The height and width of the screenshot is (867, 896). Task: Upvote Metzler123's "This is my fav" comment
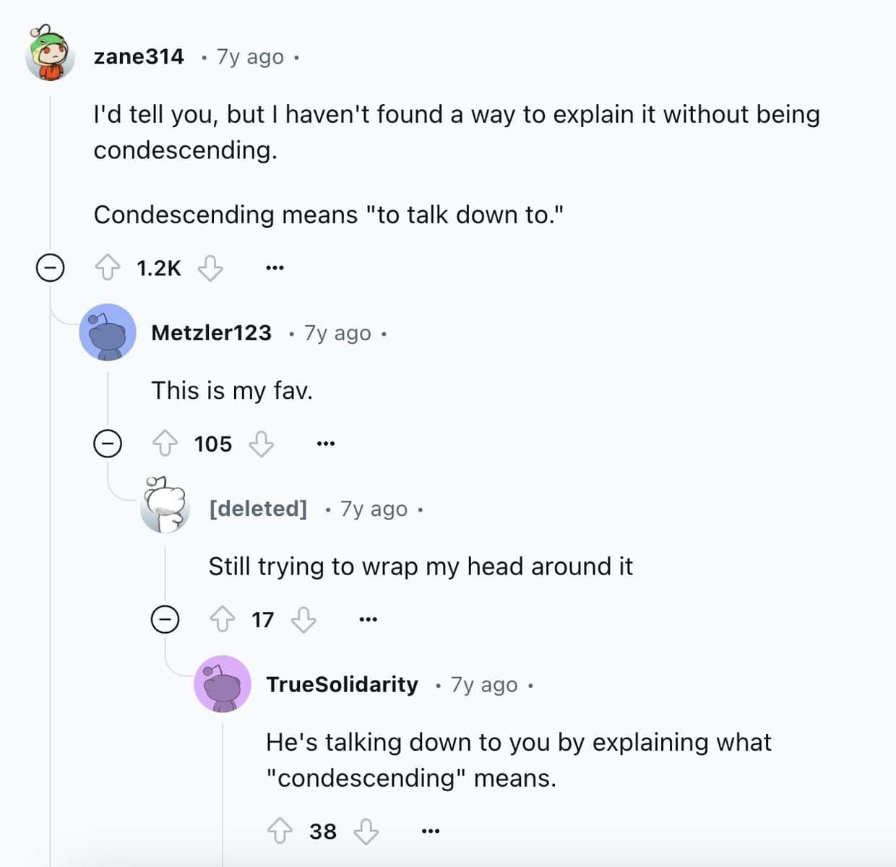click(165, 444)
